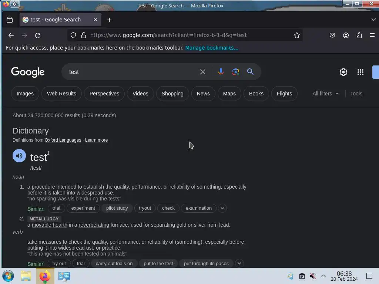Clear search query with X icon

tap(202, 72)
